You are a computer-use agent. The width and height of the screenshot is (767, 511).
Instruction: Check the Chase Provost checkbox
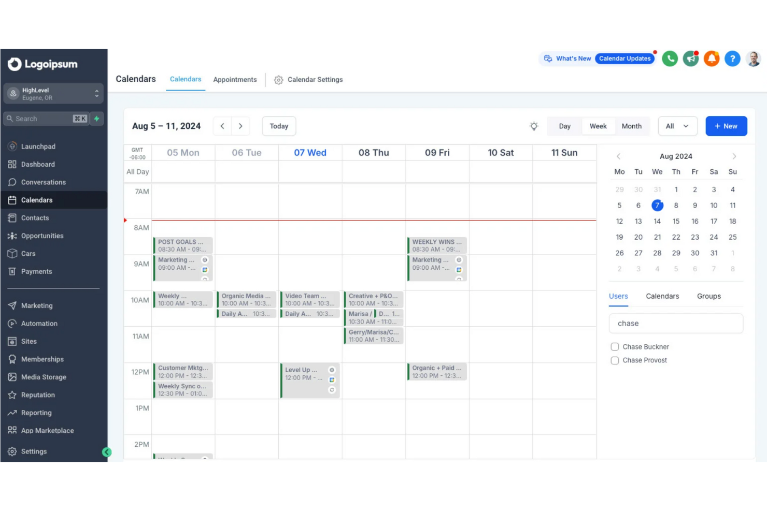point(615,360)
